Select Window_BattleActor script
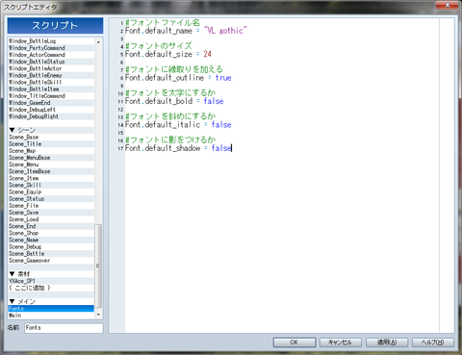The width and height of the screenshot is (462, 355). [51, 68]
